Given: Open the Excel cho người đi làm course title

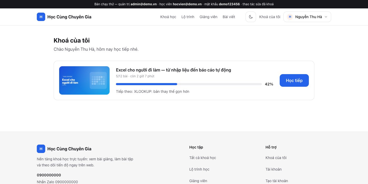Looking at the screenshot, I should pos(173,70).
